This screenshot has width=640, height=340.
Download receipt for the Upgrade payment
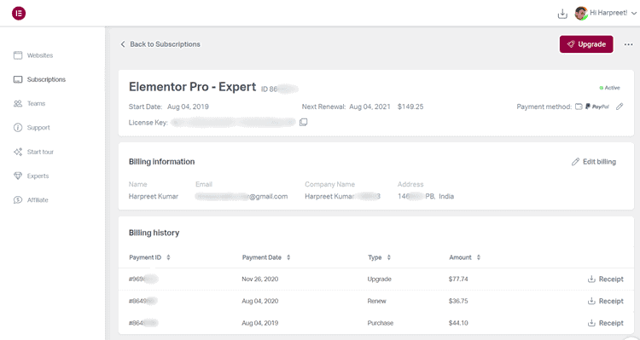pyautogui.click(x=605, y=279)
